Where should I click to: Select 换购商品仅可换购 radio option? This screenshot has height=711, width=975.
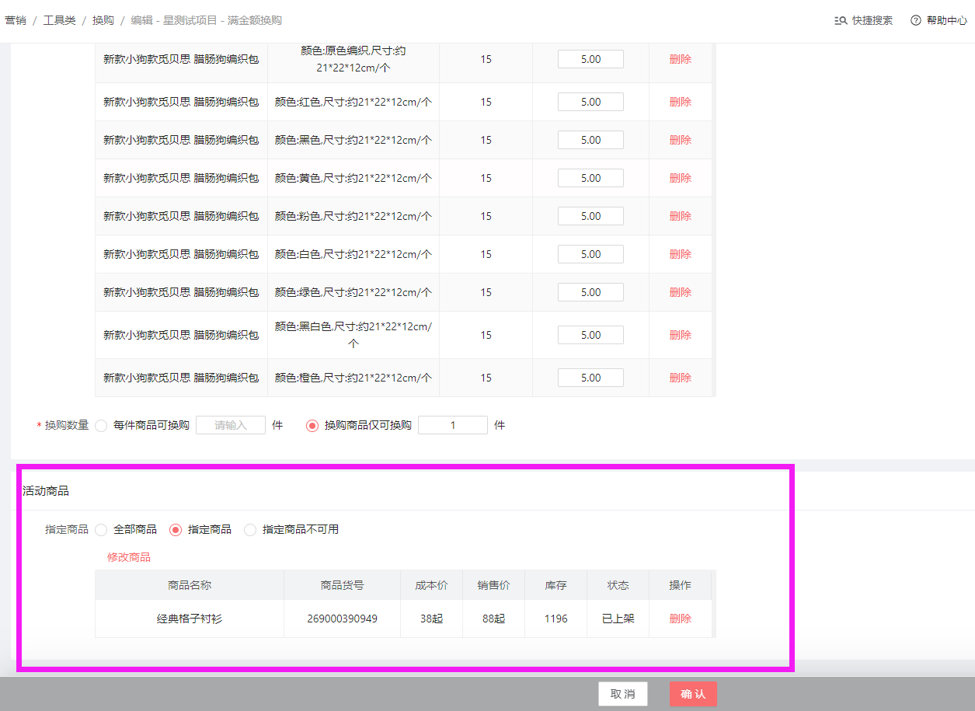[x=312, y=426]
